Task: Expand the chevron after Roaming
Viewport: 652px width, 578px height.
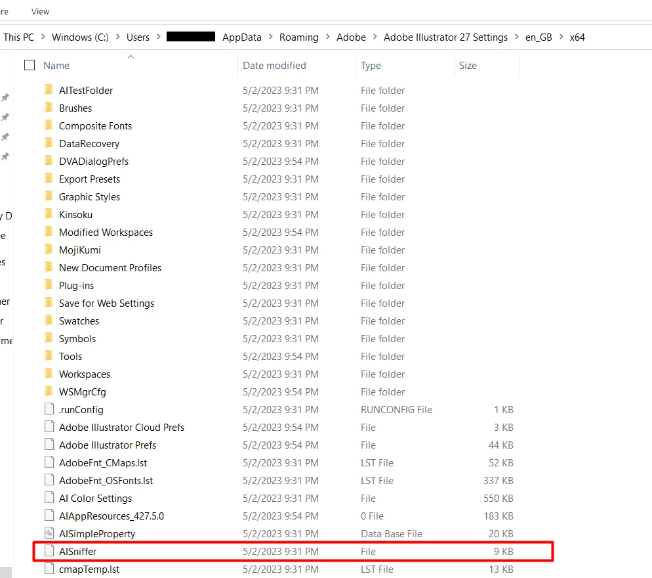Action: pos(328,37)
